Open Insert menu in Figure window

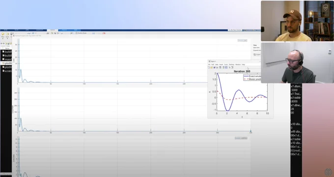point(221,64)
